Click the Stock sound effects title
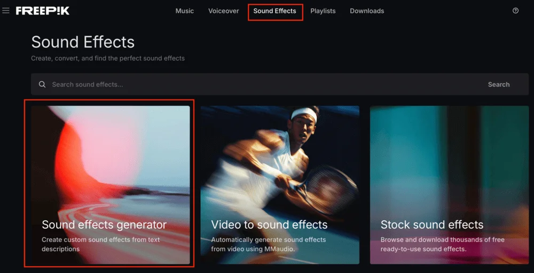The width and height of the screenshot is (534, 273). pos(431,225)
